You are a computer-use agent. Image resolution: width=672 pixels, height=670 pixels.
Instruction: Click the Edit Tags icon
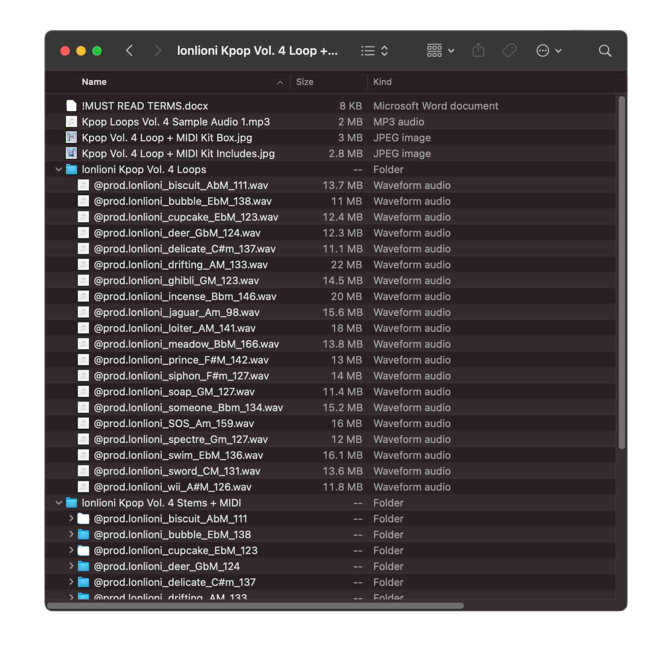tap(509, 51)
